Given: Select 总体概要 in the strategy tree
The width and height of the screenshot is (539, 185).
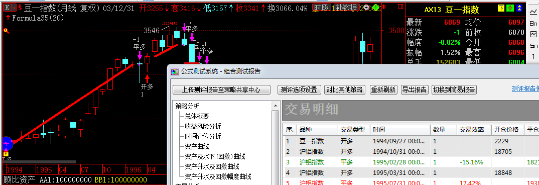Looking at the screenshot, I should 197,117.
